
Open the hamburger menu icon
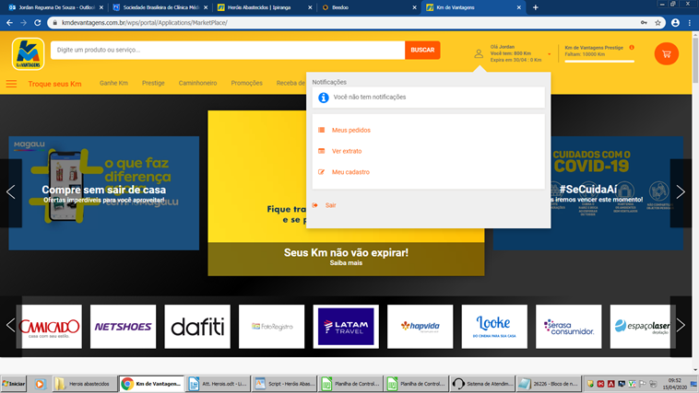point(11,84)
